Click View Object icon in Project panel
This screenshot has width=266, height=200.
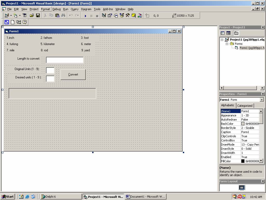228,33
